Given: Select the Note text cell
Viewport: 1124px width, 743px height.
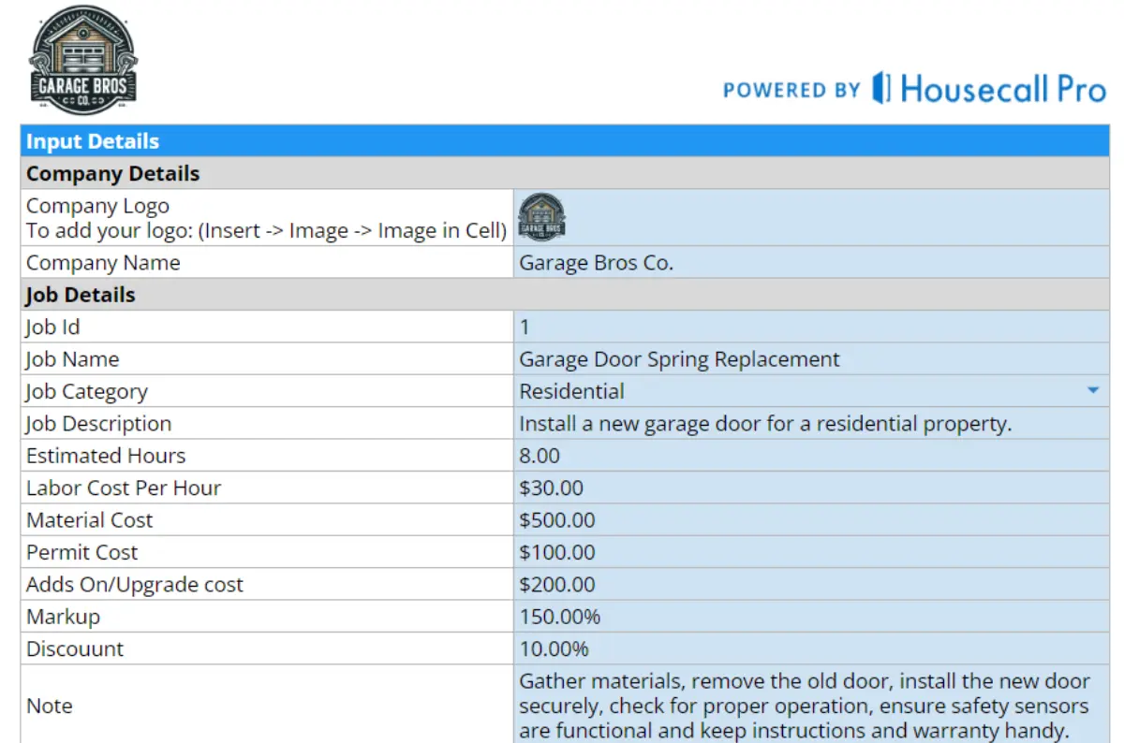Looking at the screenshot, I should click(x=810, y=705).
